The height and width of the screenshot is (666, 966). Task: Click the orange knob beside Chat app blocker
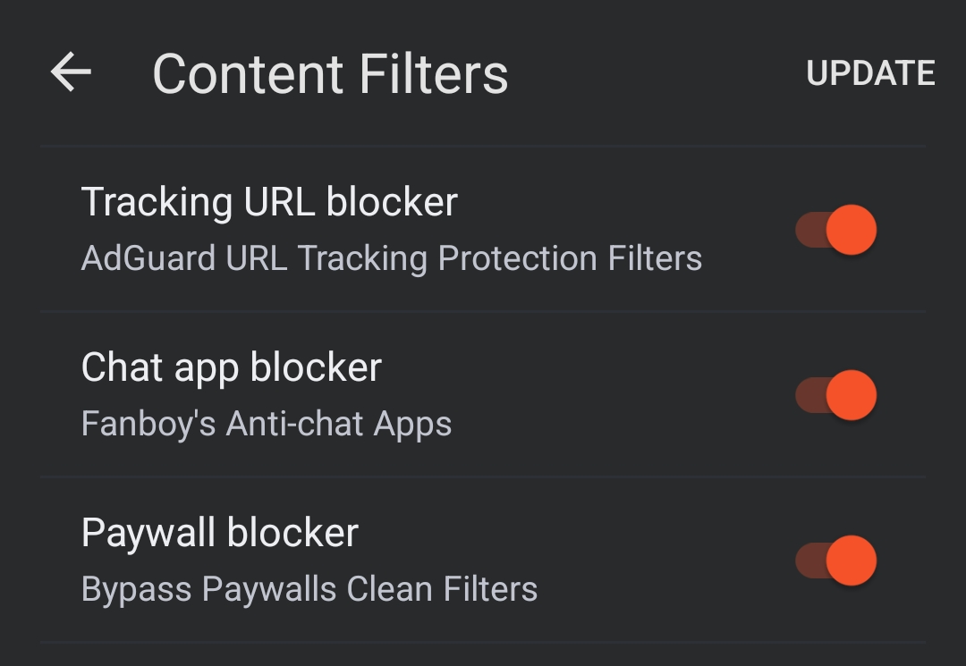(852, 395)
